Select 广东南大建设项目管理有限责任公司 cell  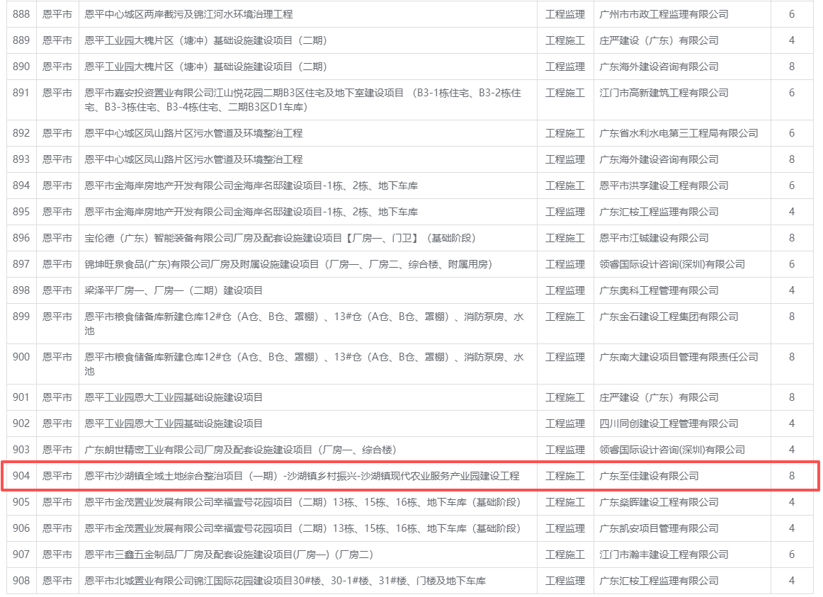[679, 357]
